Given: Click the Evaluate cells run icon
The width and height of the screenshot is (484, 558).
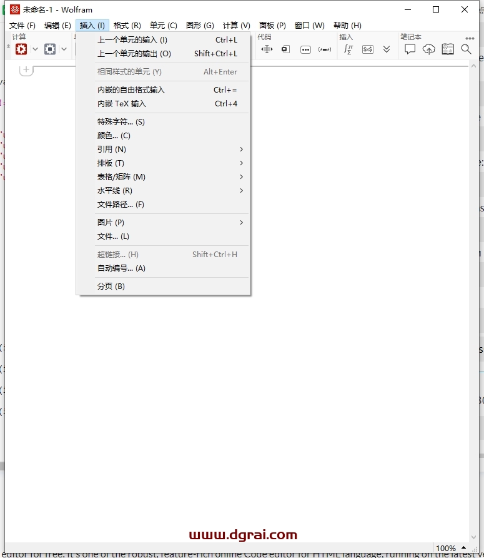Looking at the screenshot, I should pyautogui.click(x=21, y=49).
